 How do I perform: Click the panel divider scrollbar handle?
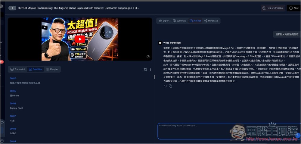coord(154,77)
